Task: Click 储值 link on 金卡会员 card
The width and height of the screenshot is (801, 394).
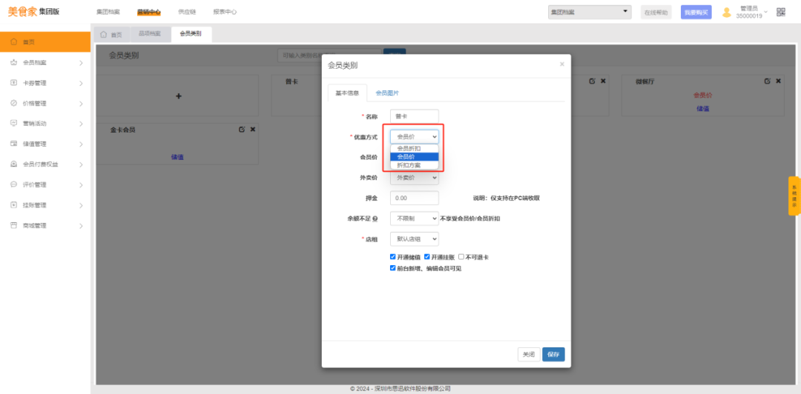Action: click(x=177, y=157)
